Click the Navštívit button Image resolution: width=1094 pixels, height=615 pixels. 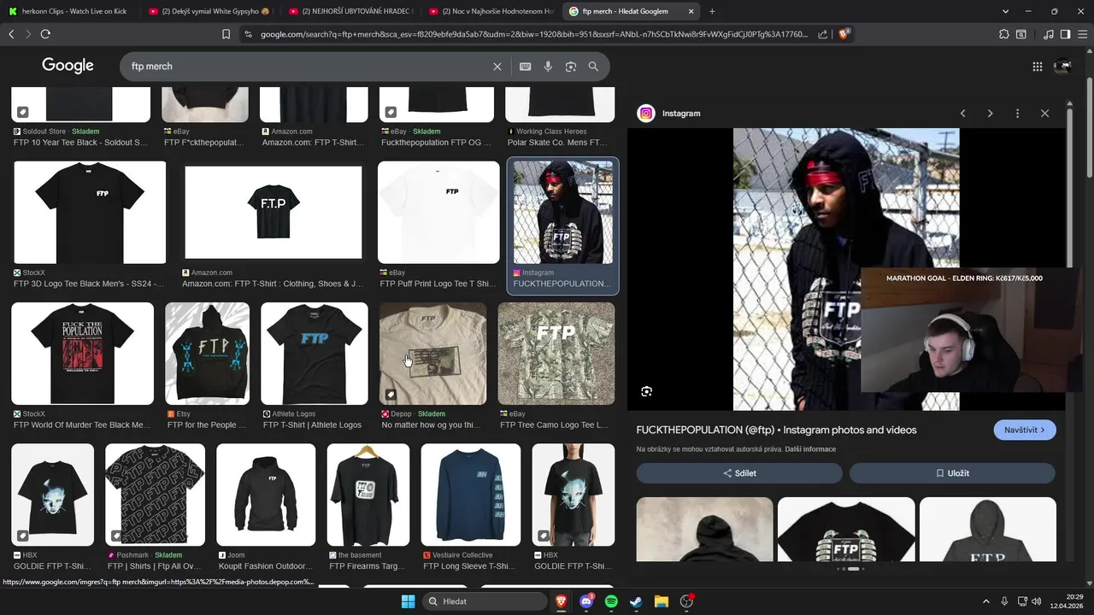[1025, 430]
